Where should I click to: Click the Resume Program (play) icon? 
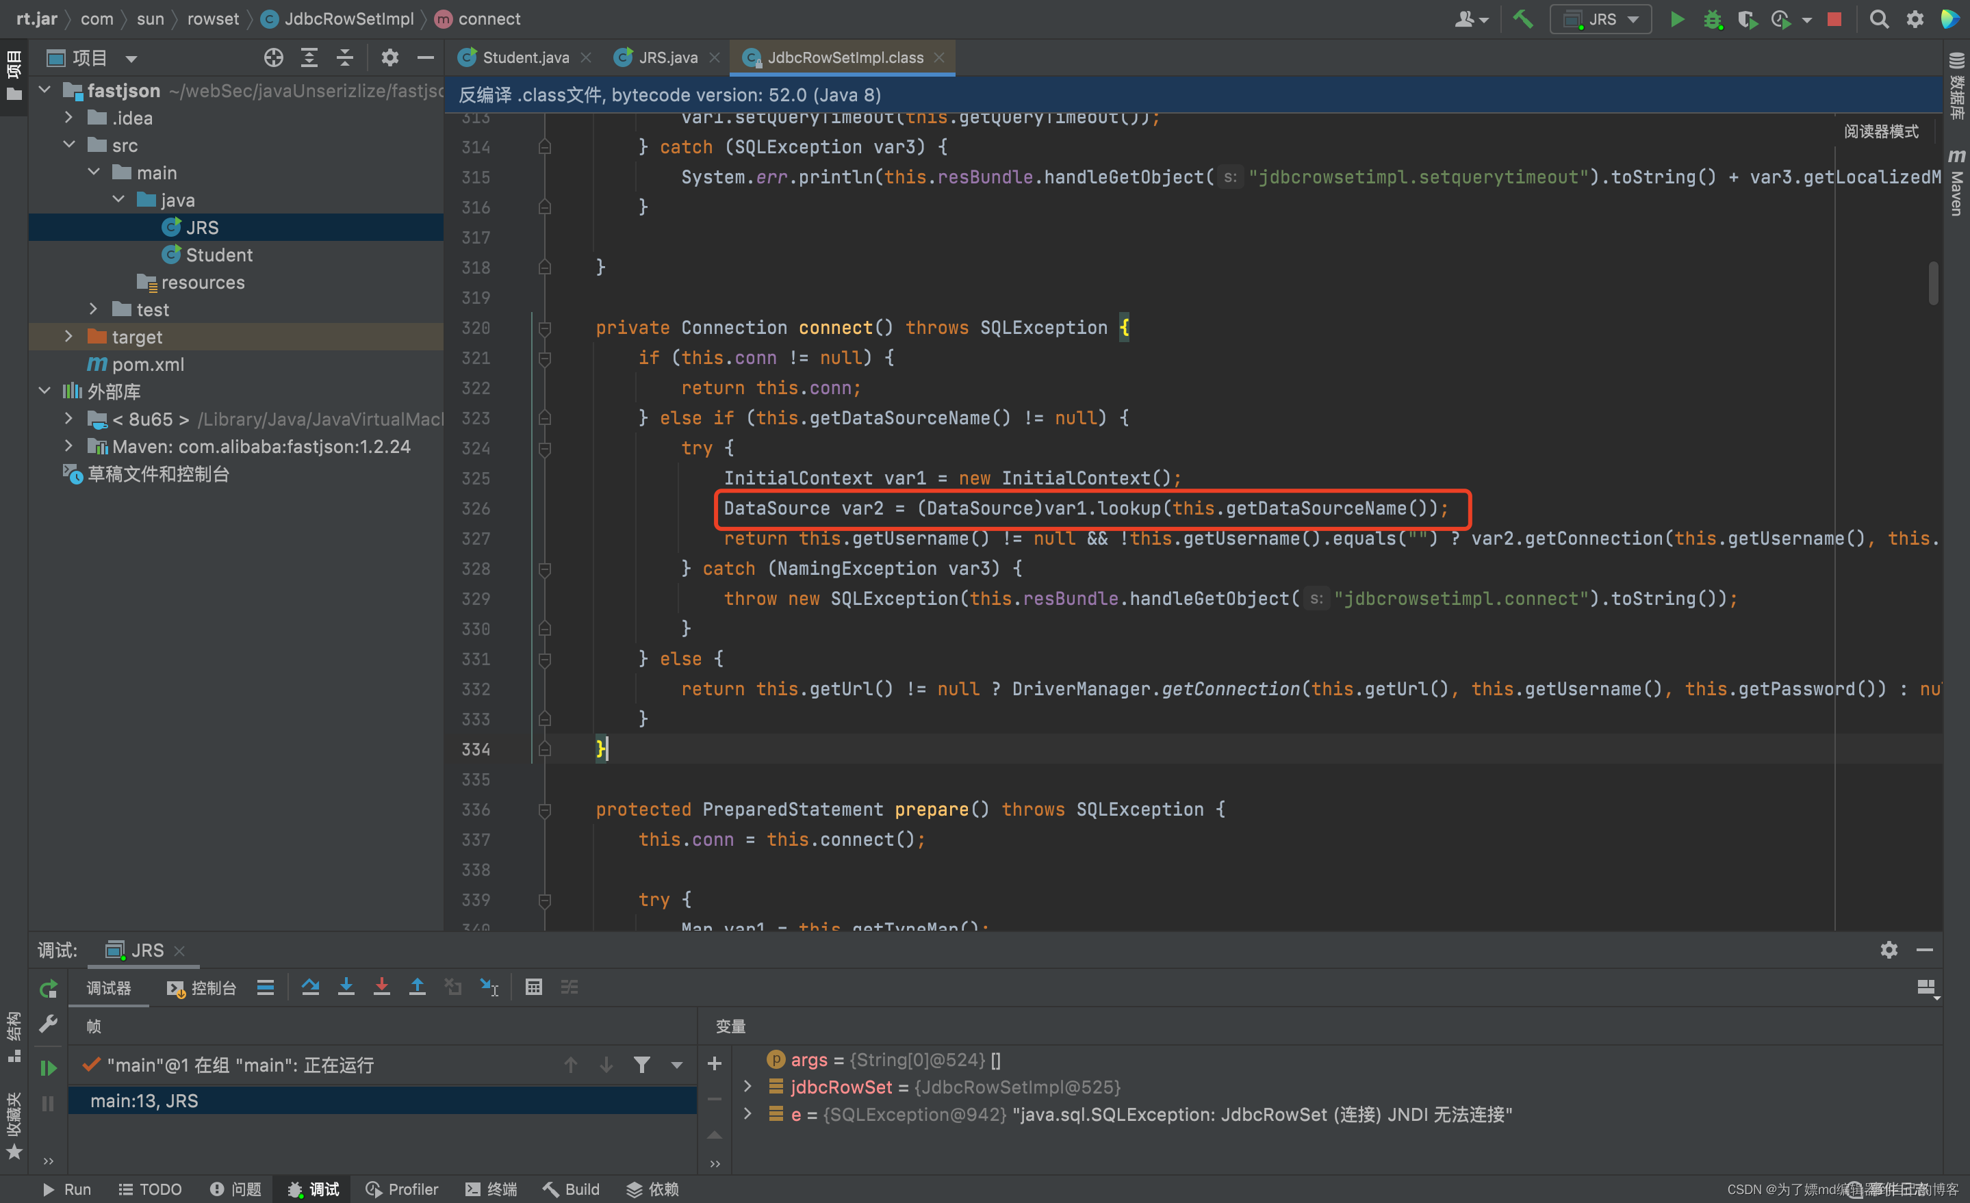click(51, 1065)
